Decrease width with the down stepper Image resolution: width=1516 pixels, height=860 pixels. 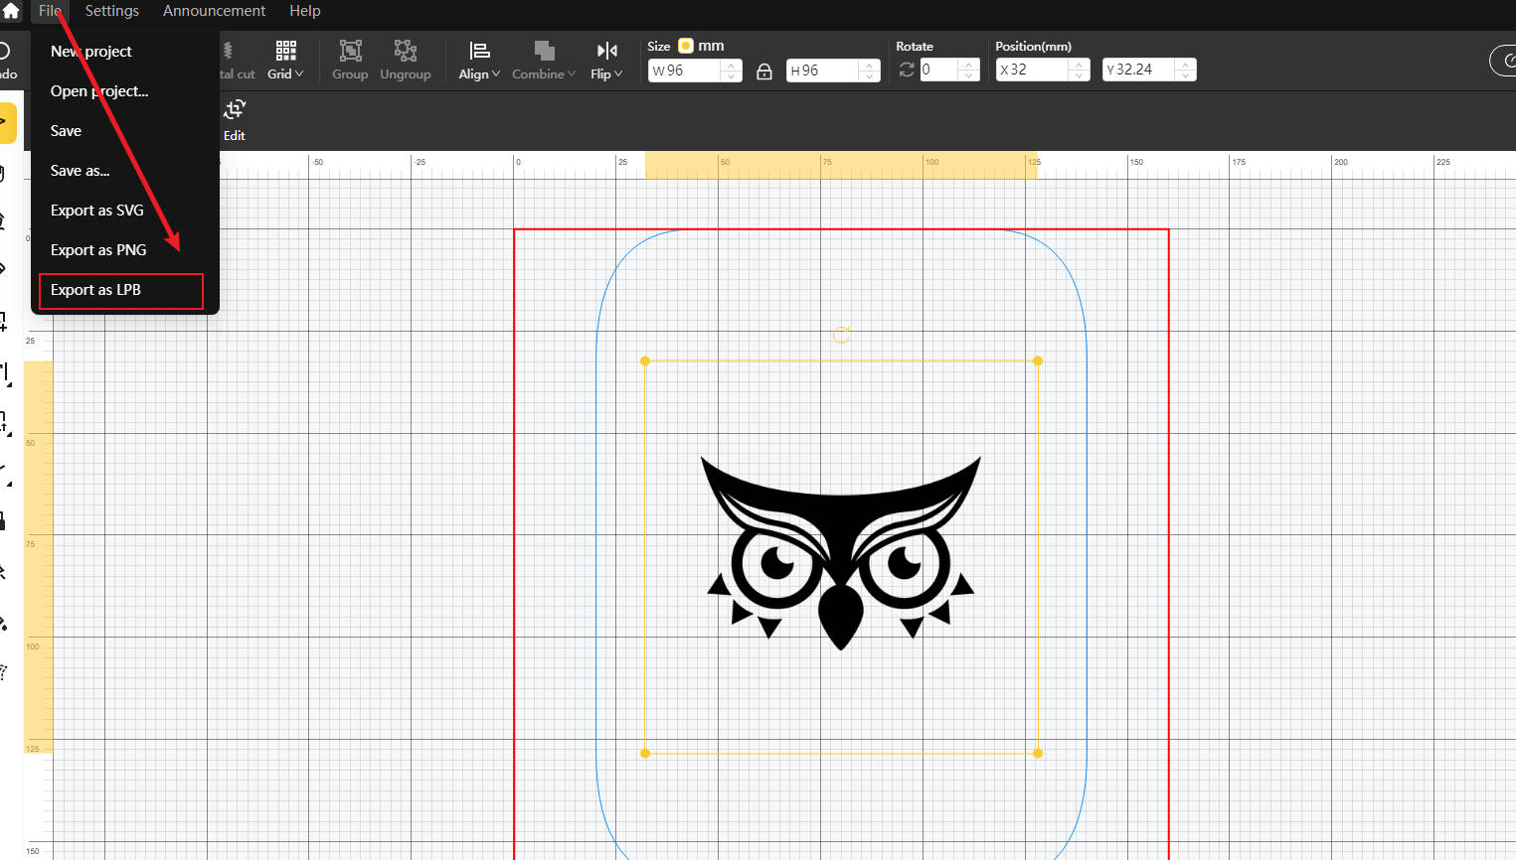(732, 76)
